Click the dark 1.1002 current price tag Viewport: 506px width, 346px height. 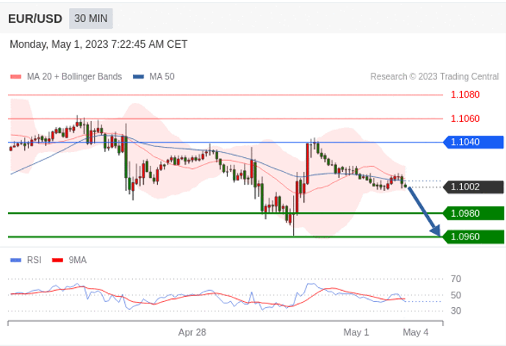pyautogui.click(x=474, y=187)
